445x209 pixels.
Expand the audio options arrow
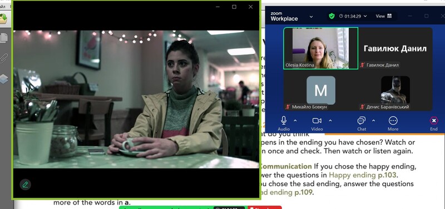click(x=295, y=120)
